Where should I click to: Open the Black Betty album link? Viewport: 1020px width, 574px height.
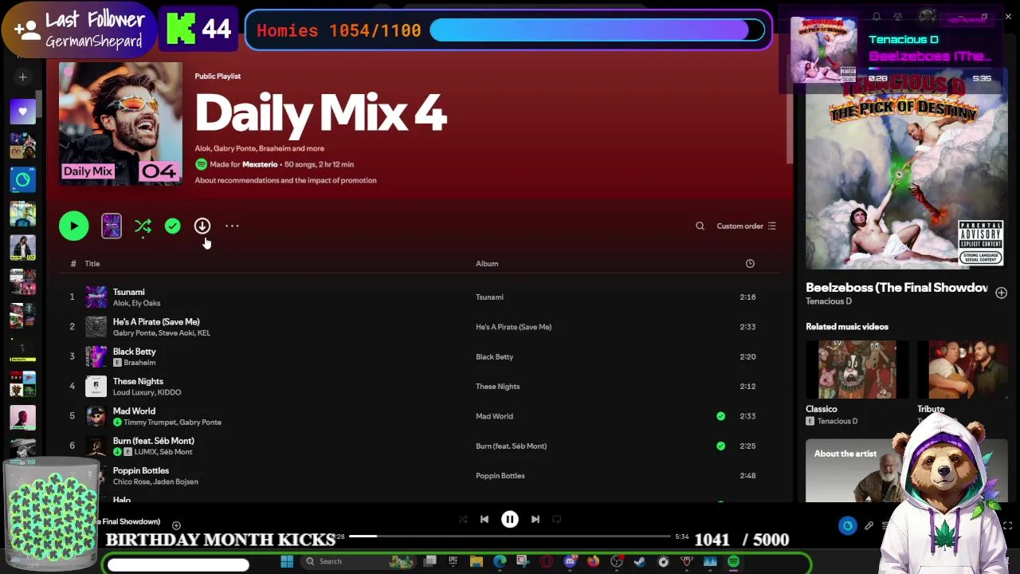point(494,357)
